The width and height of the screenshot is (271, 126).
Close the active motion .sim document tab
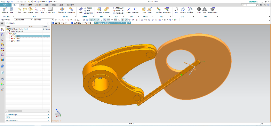[129, 23]
